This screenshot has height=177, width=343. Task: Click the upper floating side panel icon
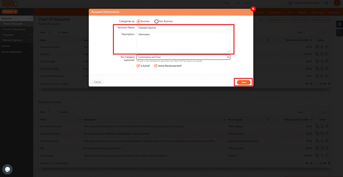pyautogui.click(x=340, y=24)
